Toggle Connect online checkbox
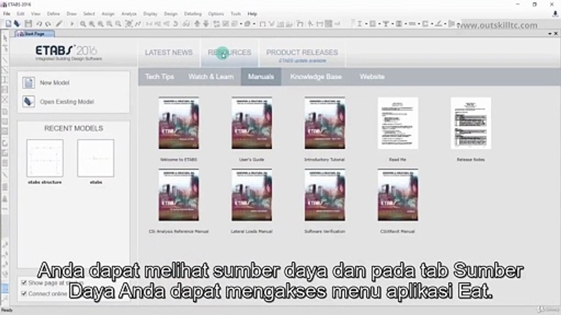The image size is (561, 315). 24,294
